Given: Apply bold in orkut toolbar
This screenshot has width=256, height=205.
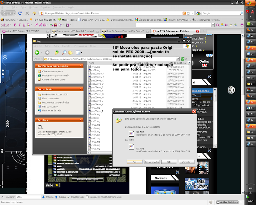Looking at the screenshot, I should [x=15, y=25].
